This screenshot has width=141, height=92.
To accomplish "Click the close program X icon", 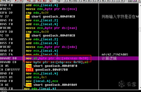I will pyautogui.click(x=8, y=1).
